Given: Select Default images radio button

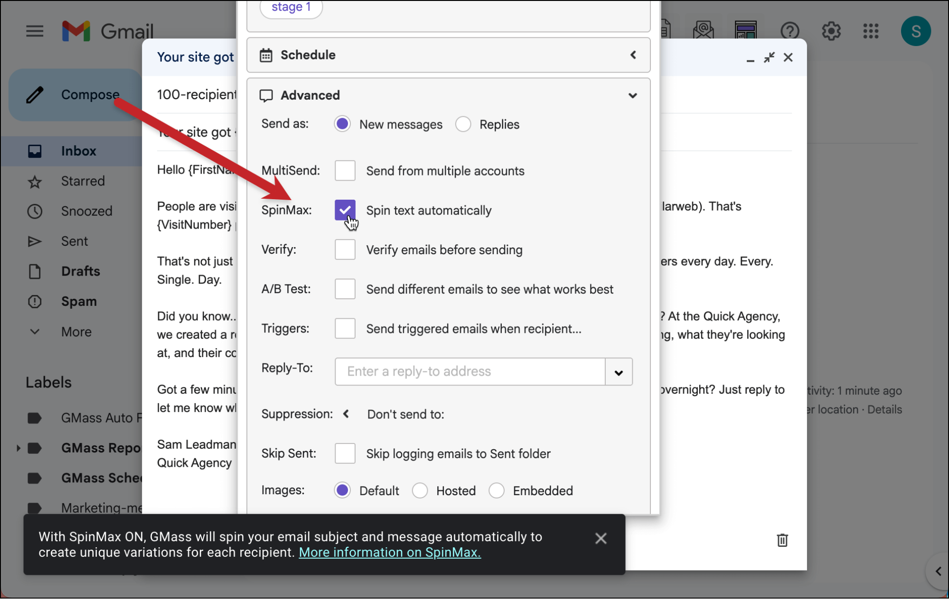Looking at the screenshot, I should click(342, 490).
